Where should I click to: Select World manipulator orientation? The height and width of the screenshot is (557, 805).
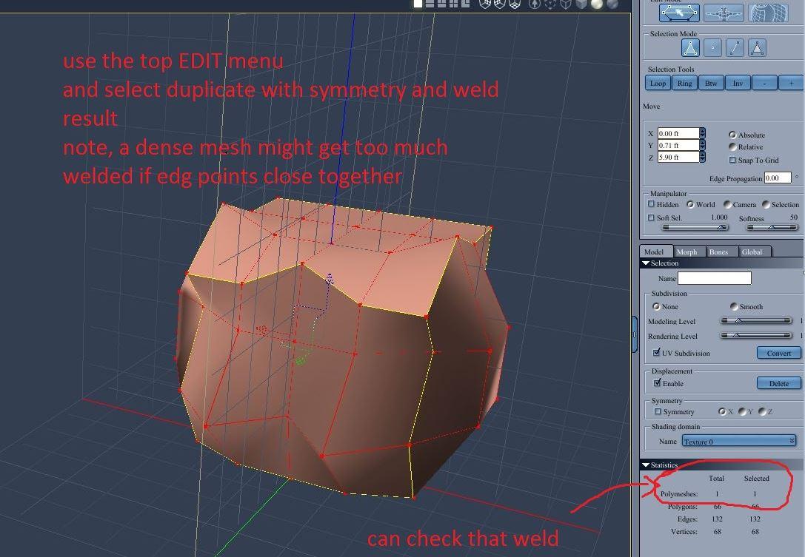(690, 204)
